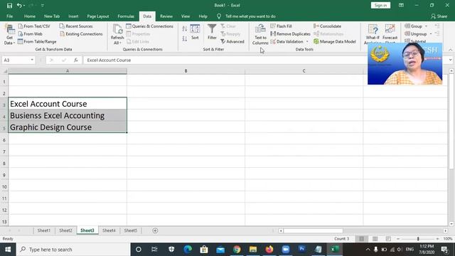
Task: Open What-If Analysis menu
Action: pyautogui.click(x=373, y=34)
